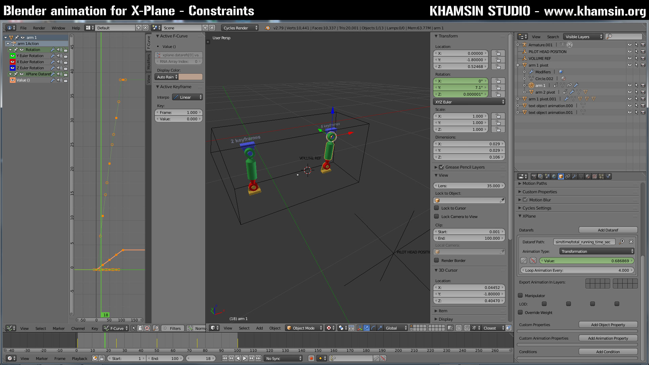Open the XYZ Euler rotation mode dropdown
649x365 pixels.
pyautogui.click(x=469, y=102)
